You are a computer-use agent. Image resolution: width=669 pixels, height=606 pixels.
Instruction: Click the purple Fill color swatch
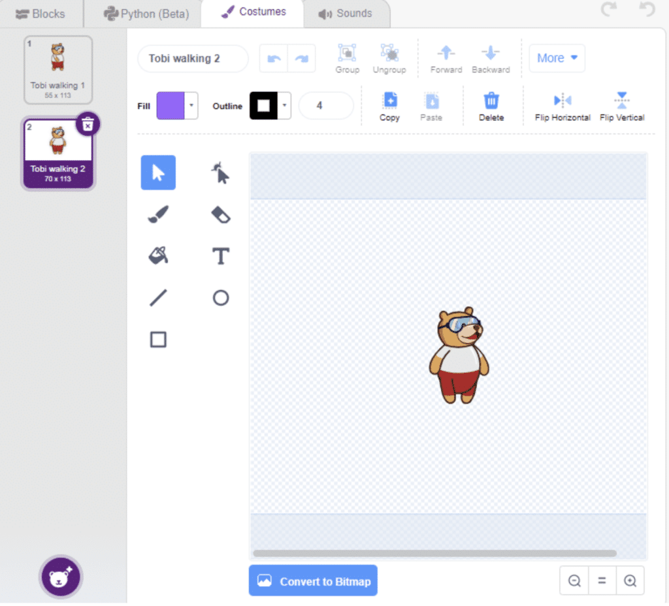[x=171, y=105]
